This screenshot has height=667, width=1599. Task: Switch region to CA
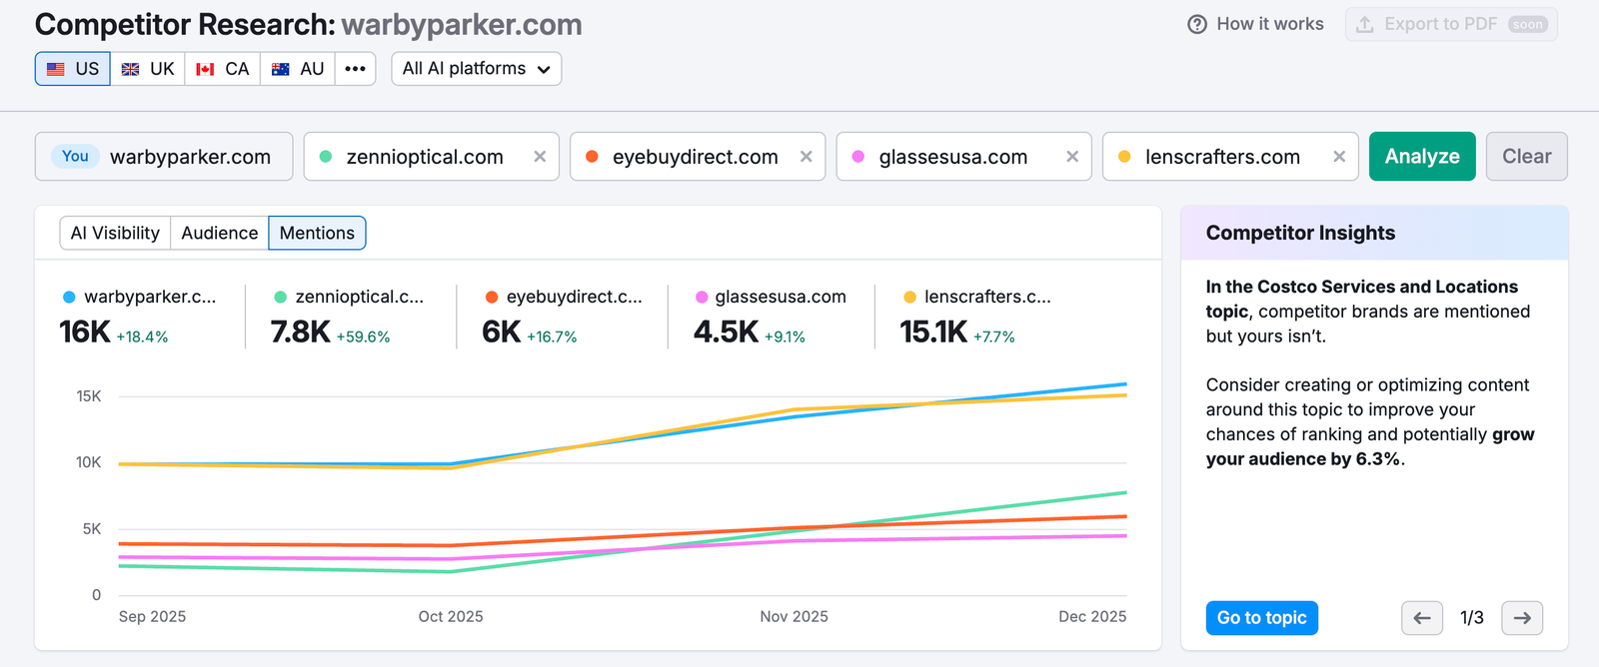[x=223, y=69]
